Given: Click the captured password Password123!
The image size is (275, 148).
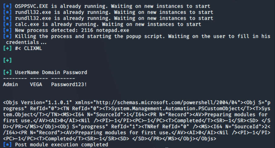Looking at the screenshot, I should pyautogui.click(x=69, y=84).
